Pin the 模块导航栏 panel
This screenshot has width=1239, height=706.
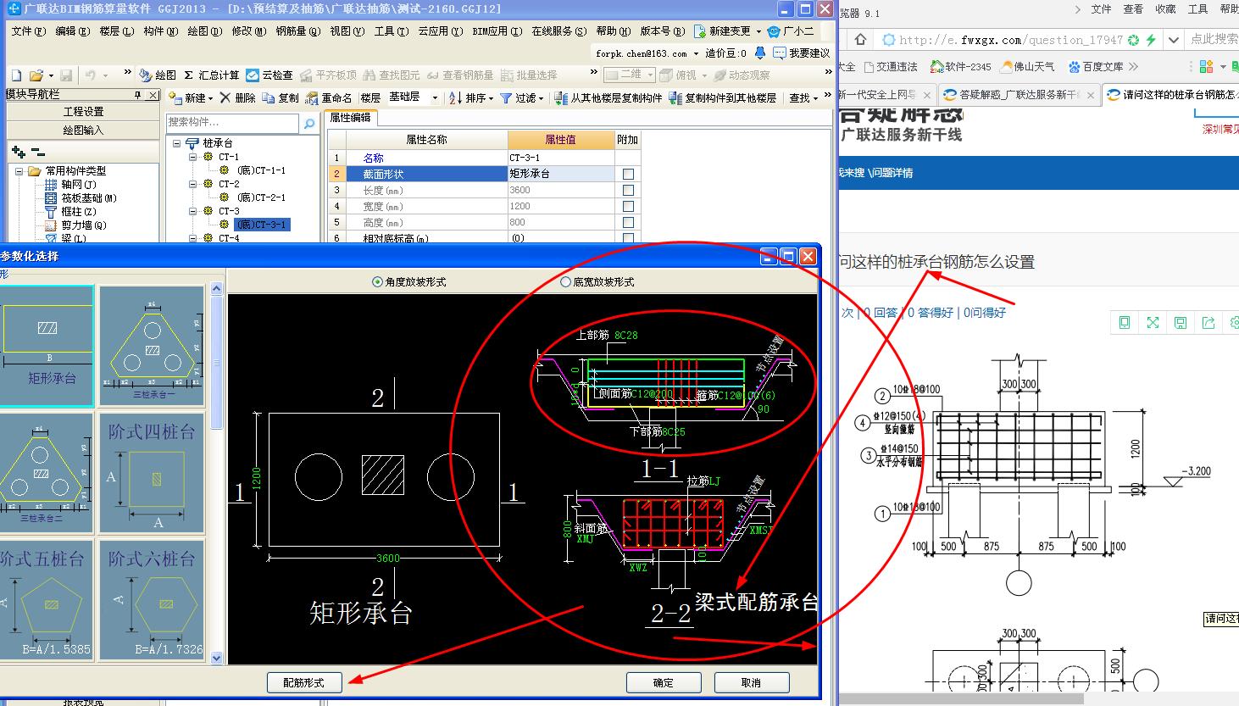coord(138,95)
